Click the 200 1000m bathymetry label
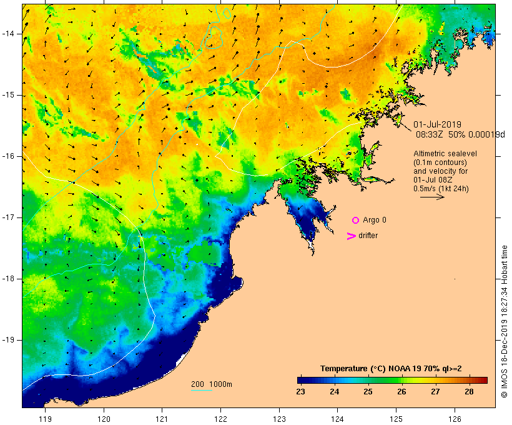512x425 pixels. (x=212, y=384)
